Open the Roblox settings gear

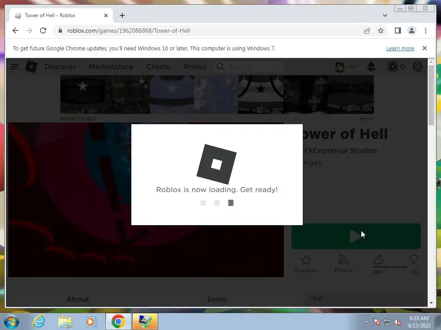pos(417,67)
